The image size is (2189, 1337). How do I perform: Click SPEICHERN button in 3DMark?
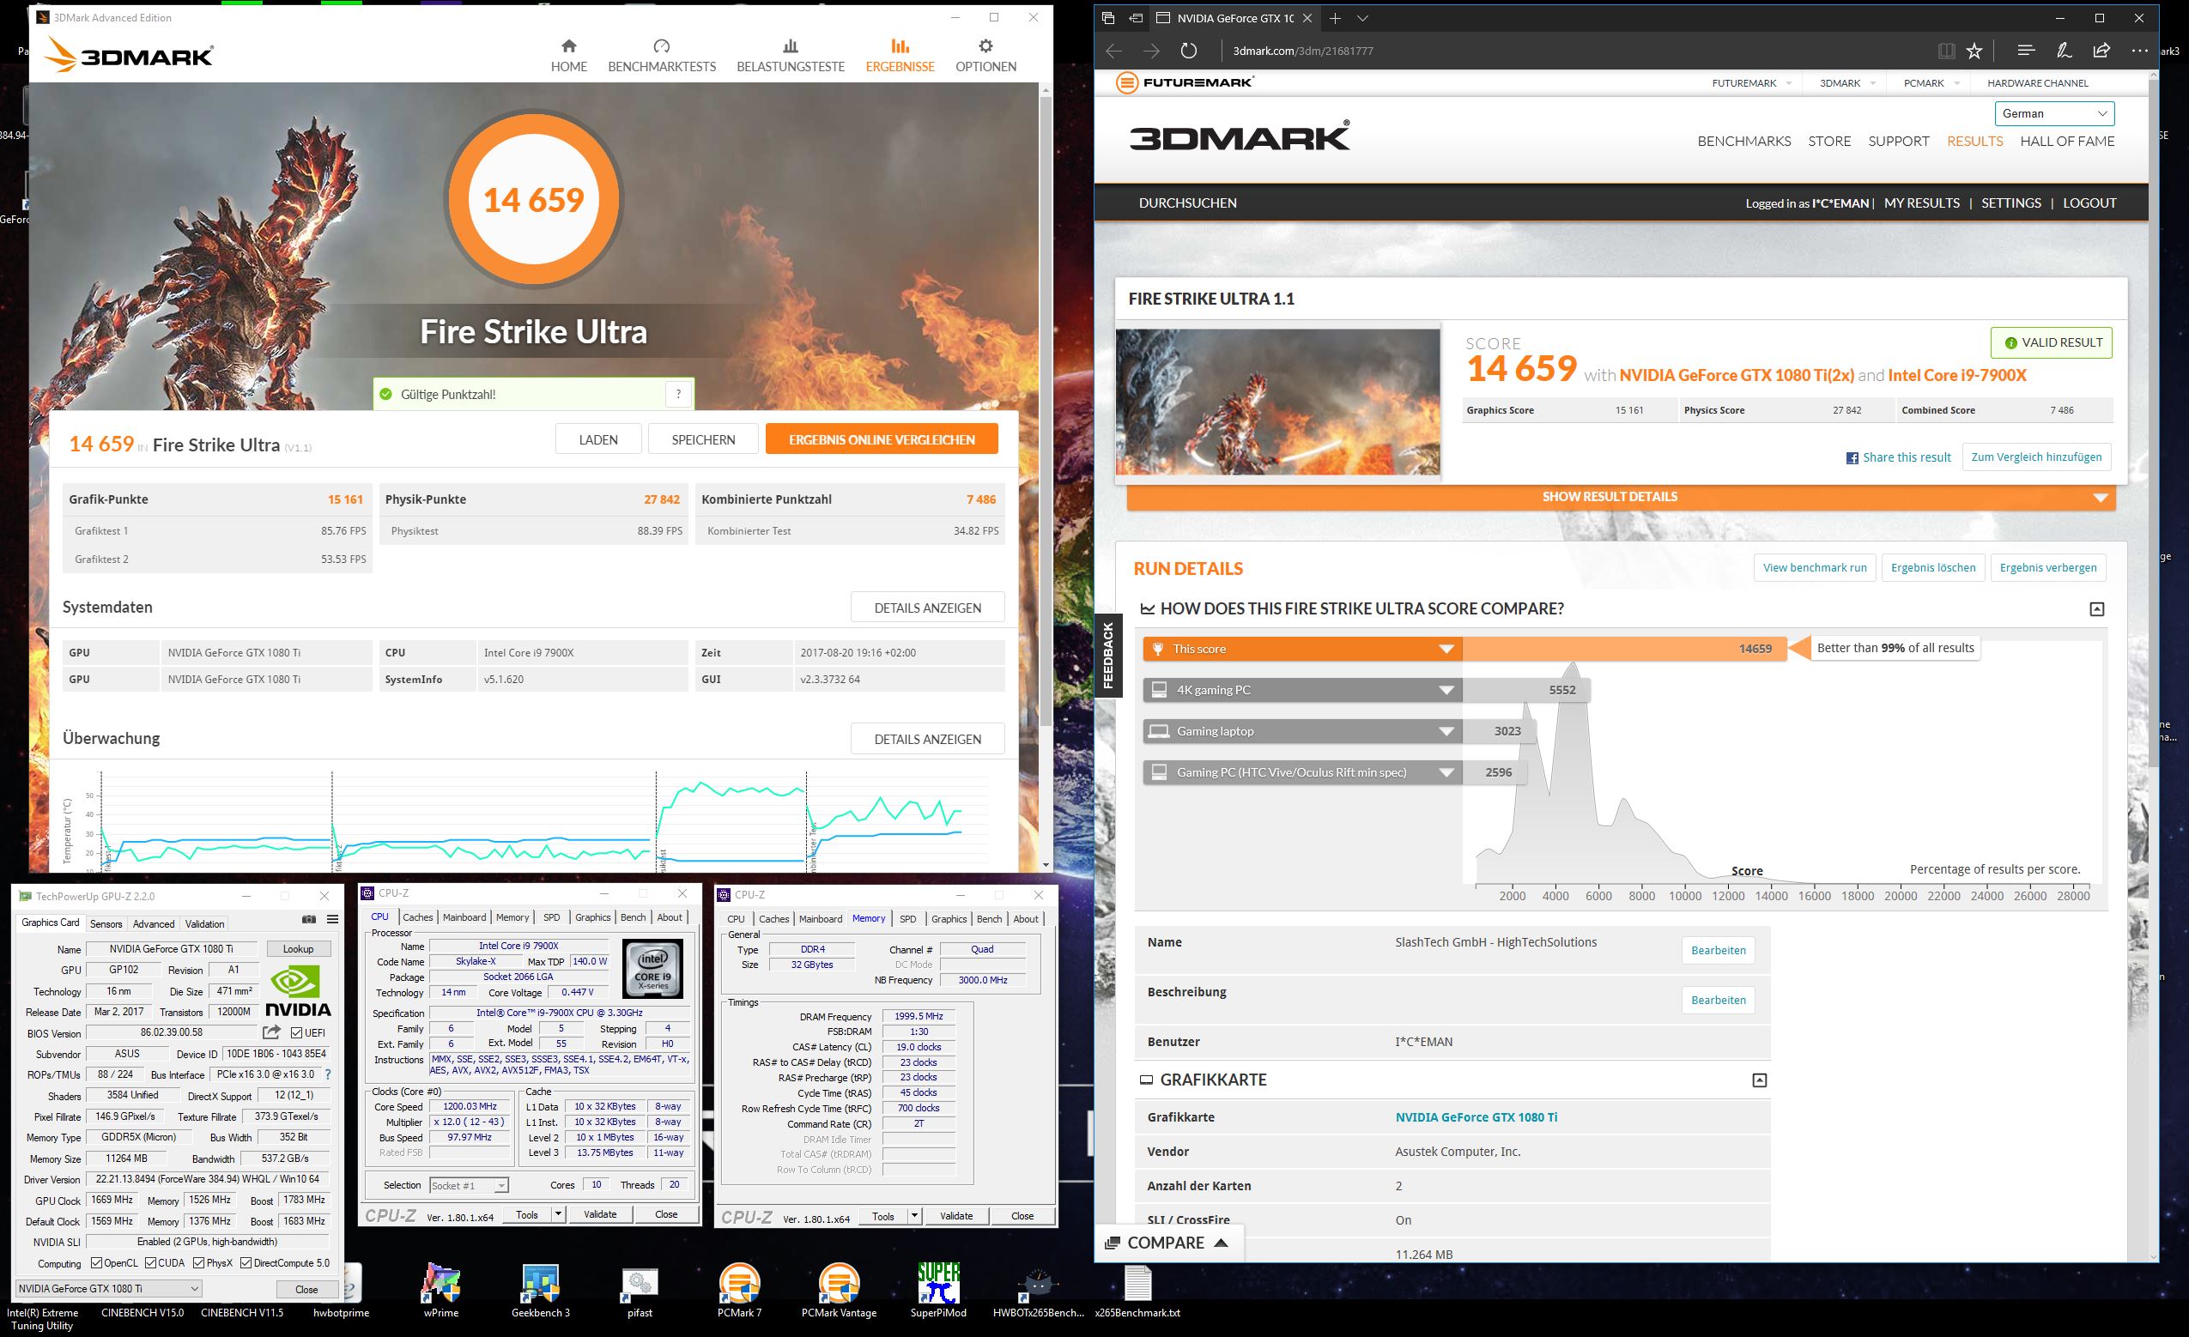[x=703, y=439]
